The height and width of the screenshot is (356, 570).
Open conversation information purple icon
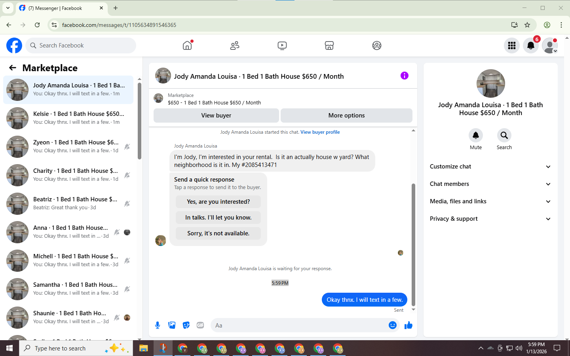[x=404, y=76]
